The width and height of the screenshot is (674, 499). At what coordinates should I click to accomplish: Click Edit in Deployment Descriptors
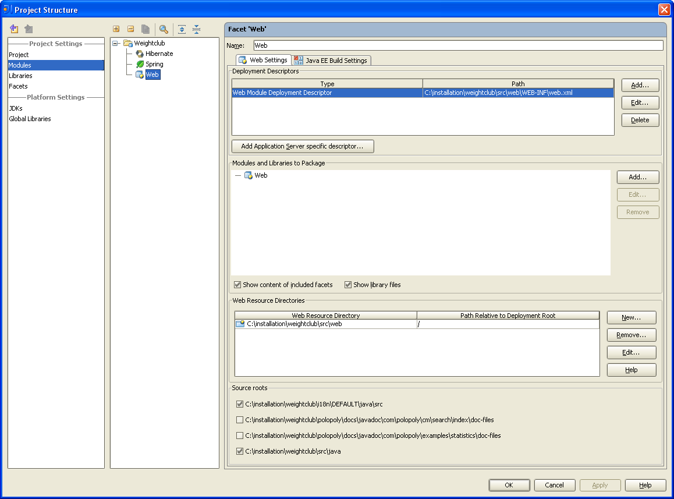640,102
